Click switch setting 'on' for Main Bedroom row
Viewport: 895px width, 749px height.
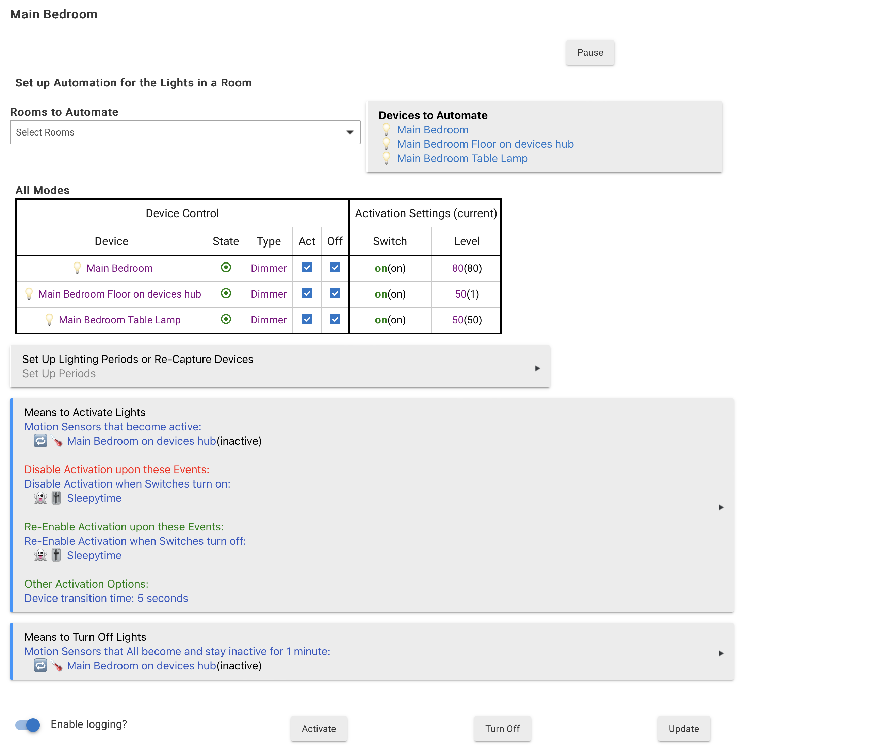380,268
